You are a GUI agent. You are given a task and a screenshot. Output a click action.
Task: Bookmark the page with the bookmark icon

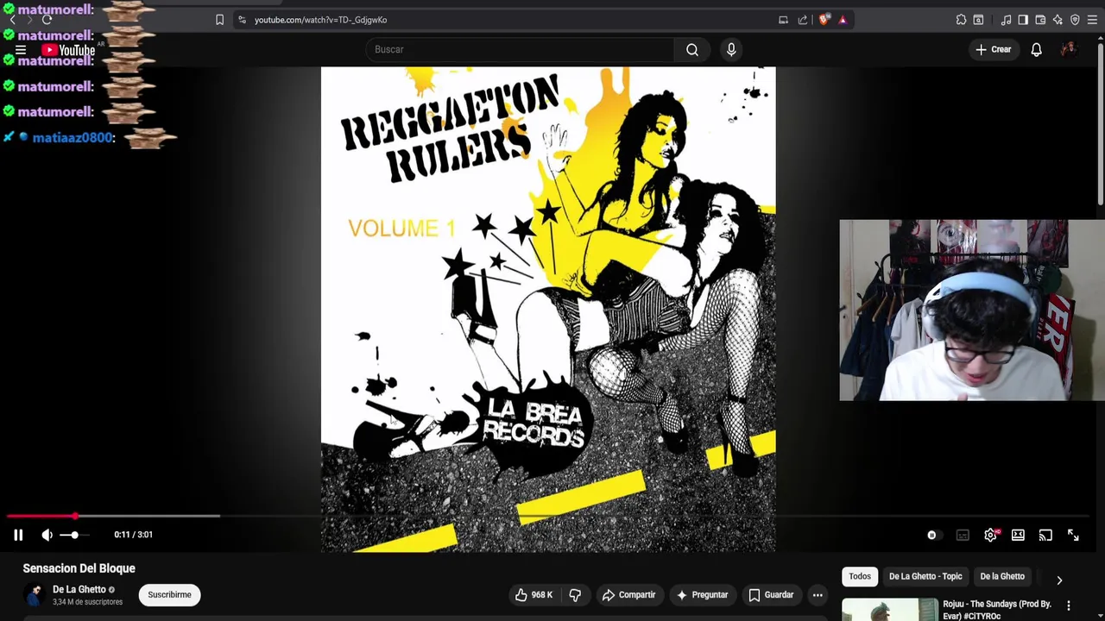[219, 20]
